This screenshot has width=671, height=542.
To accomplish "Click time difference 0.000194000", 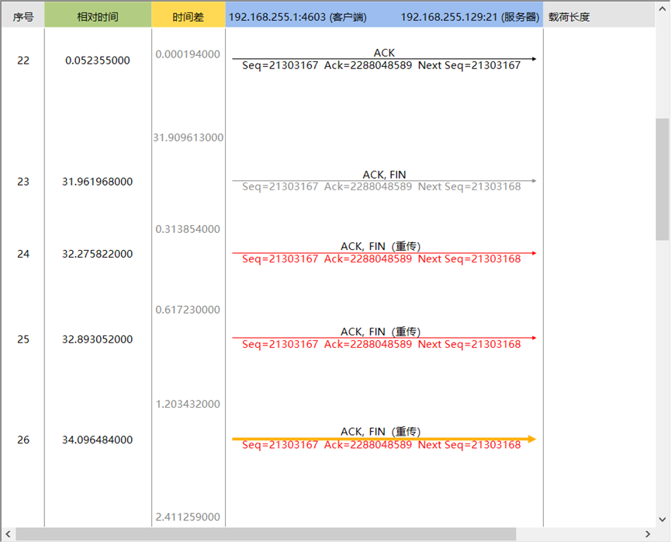I will point(188,54).
